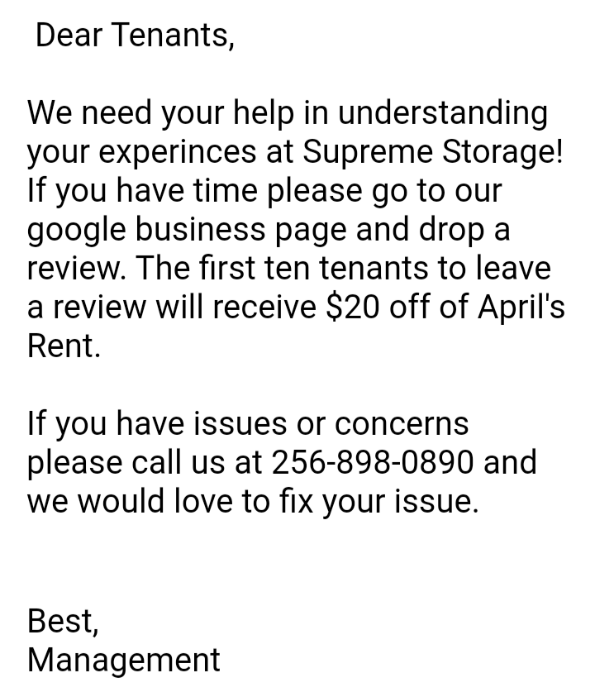Screen dimensions: 595x692
Task: Click the "Best," sign-off line
Action: point(63,620)
